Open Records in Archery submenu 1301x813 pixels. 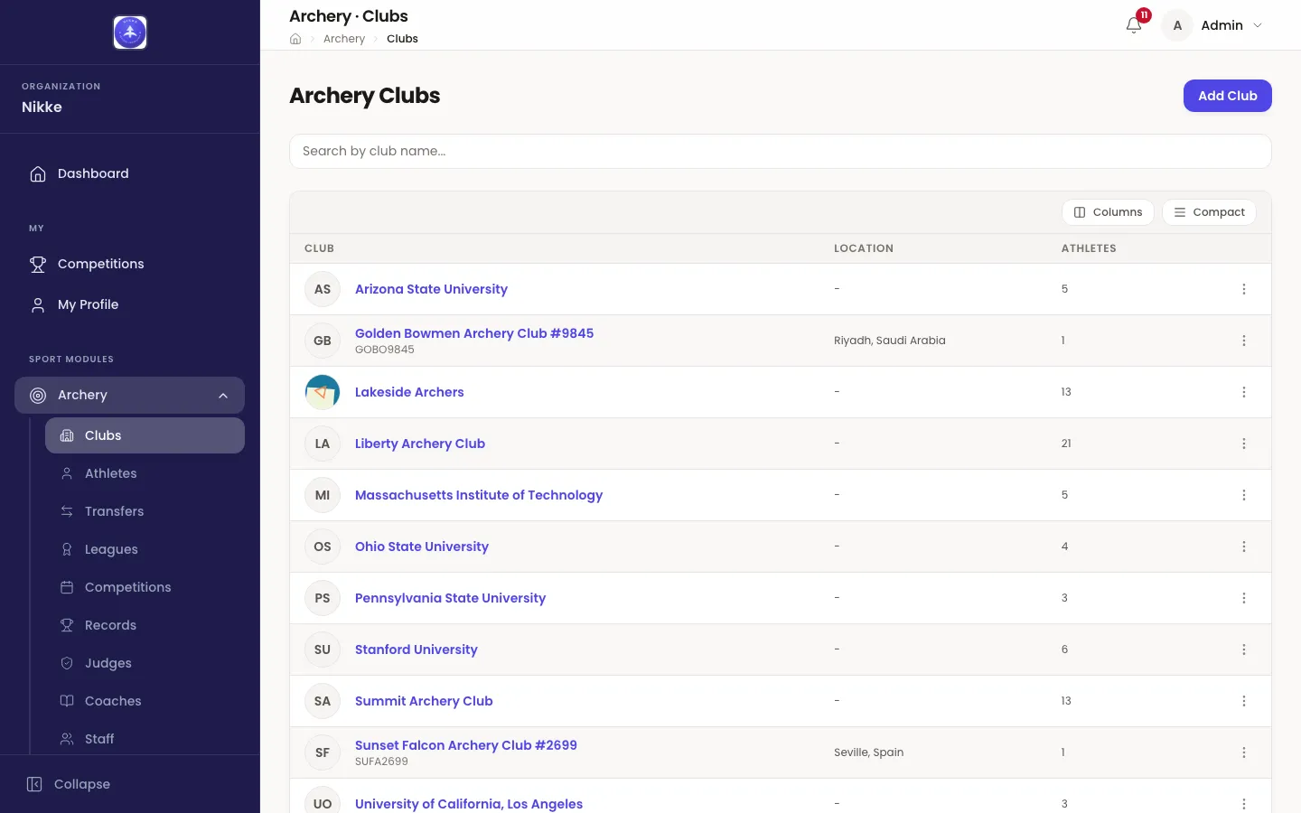(145, 625)
